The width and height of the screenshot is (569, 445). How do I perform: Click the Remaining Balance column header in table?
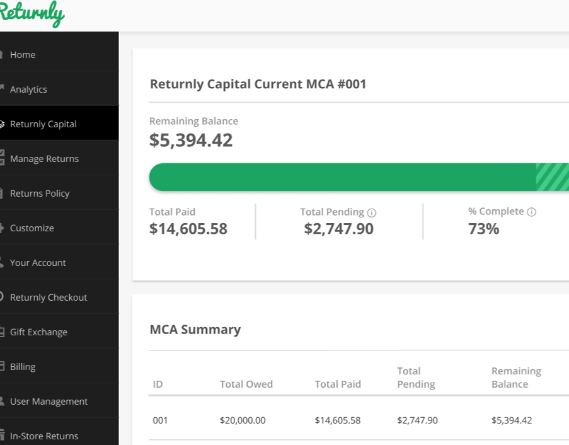(x=516, y=378)
